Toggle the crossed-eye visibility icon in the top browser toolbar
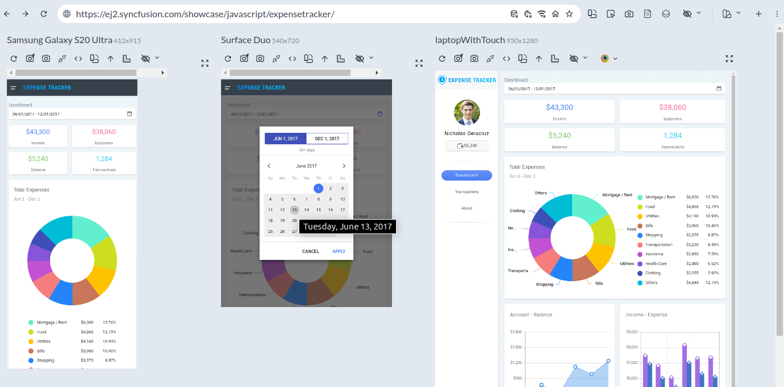The width and height of the screenshot is (784, 387). (687, 14)
